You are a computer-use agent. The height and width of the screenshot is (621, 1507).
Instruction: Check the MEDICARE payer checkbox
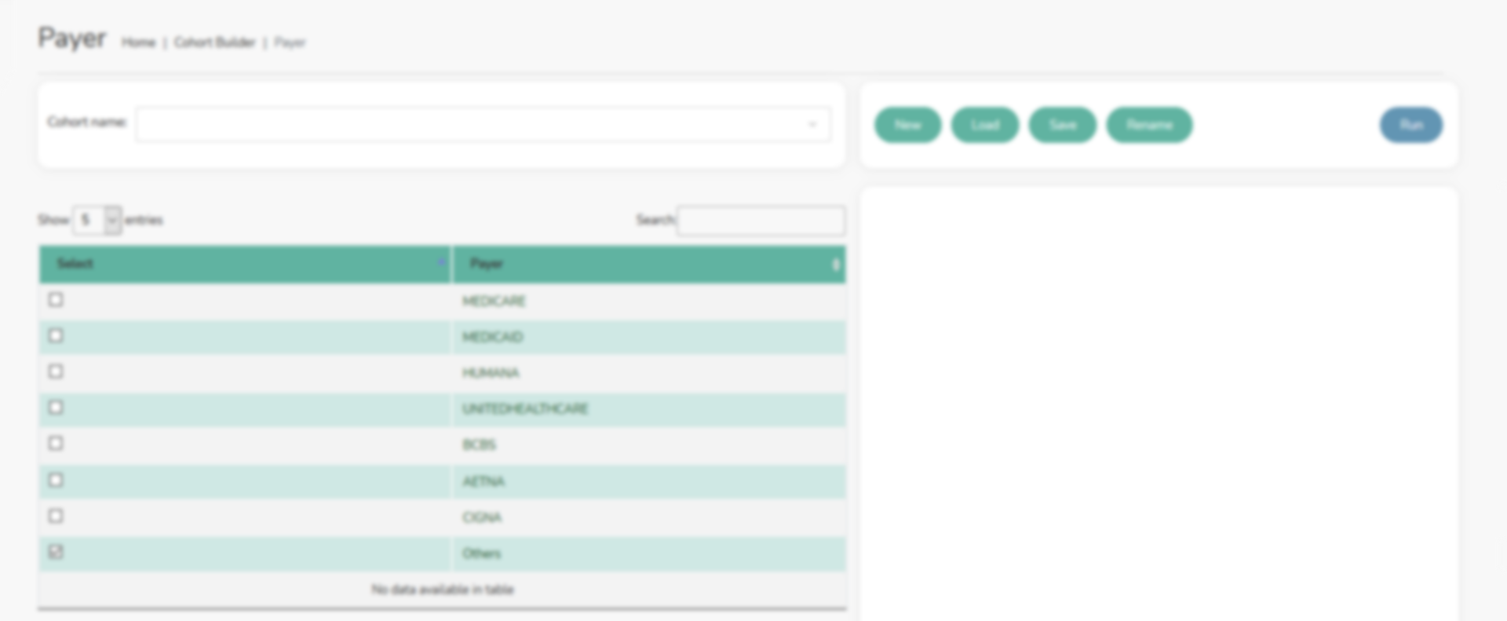(56, 300)
